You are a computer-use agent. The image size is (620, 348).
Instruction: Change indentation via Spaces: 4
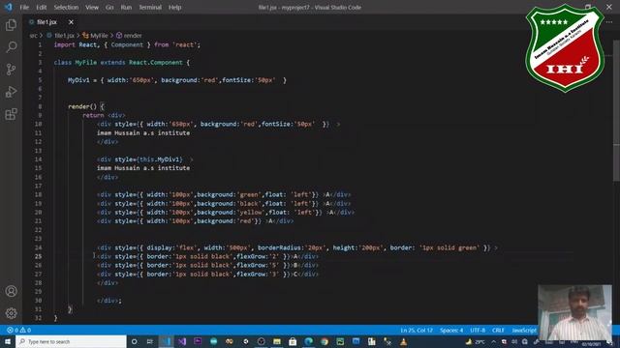click(x=451, y=330)
